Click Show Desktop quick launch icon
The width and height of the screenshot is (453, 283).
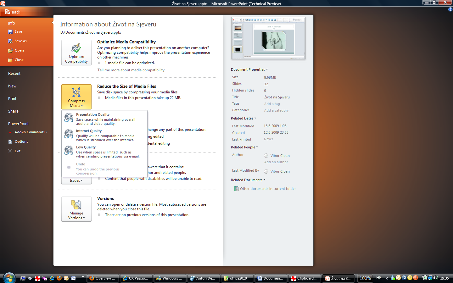pos(23,278)
